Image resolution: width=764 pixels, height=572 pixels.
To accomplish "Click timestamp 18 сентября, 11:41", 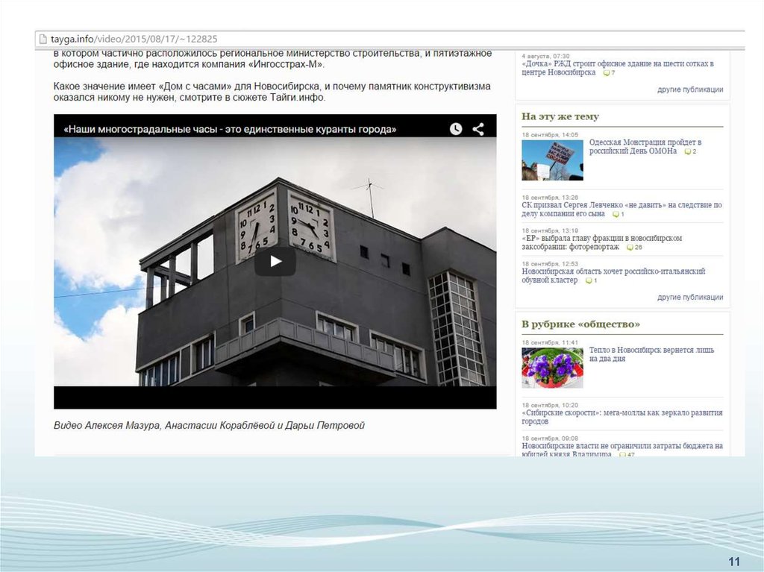I will point(550,342).
